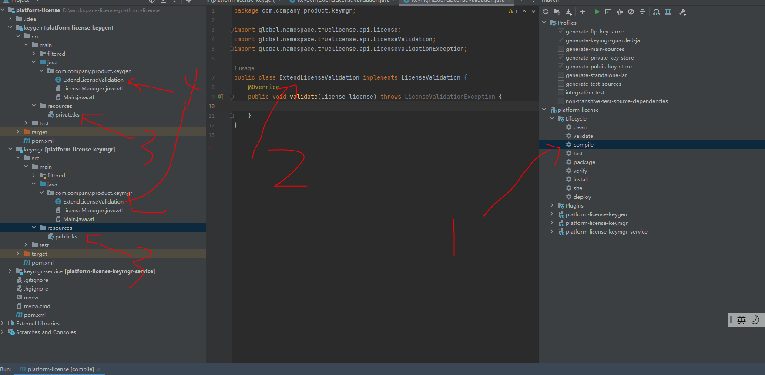Image resolution: width=765 pixels, height=375 pixels.
Task: Expand the Plugins node
Action: click(x=552, y=205)
